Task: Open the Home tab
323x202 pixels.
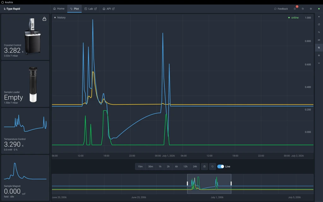Action: pyautogui.click(x=59, y=9)
